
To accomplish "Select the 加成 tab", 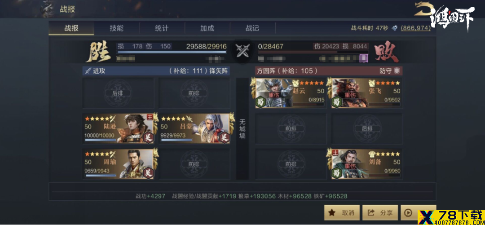I will click(207, 28).
